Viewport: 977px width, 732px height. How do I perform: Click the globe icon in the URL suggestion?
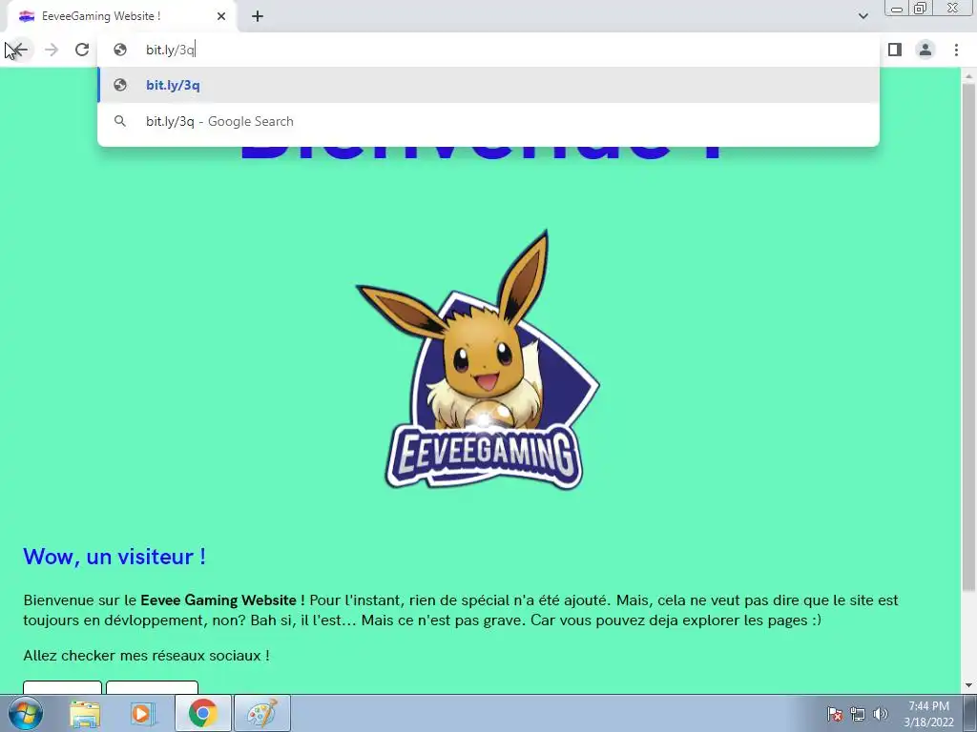tap(120, 85)
